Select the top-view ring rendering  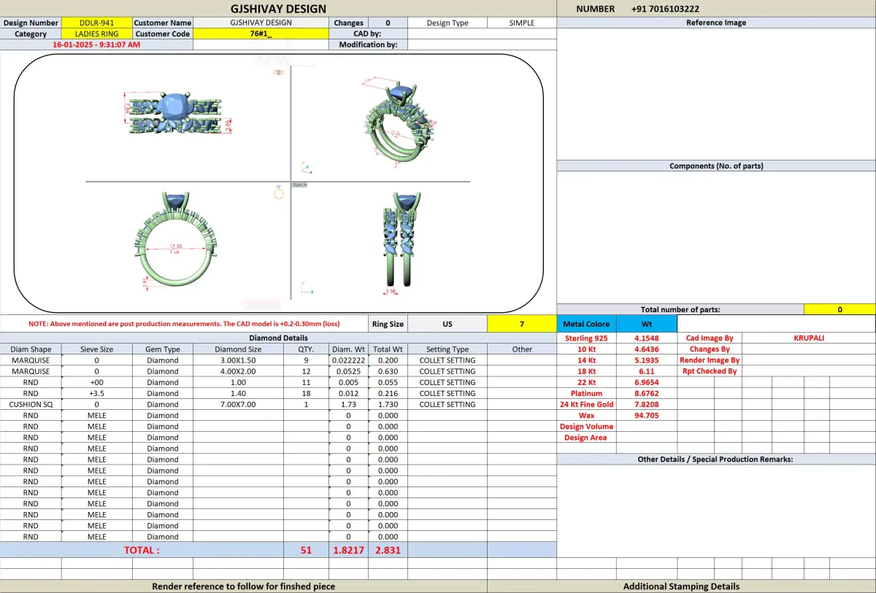coord(176,114)
